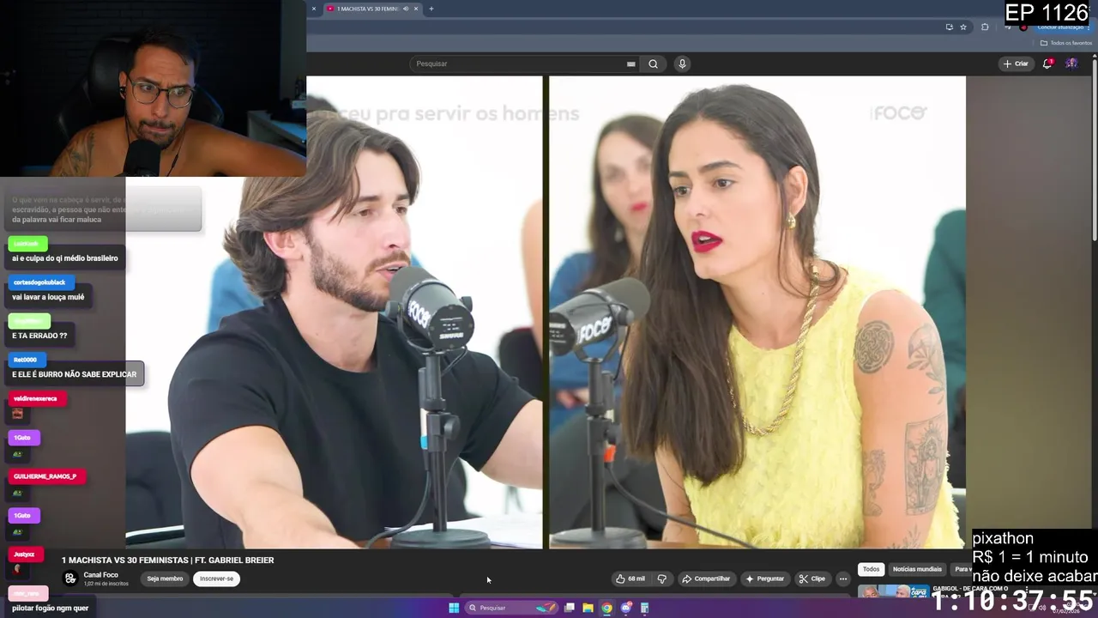Start voice search with the microphone icon

click(x=682, y=64)
